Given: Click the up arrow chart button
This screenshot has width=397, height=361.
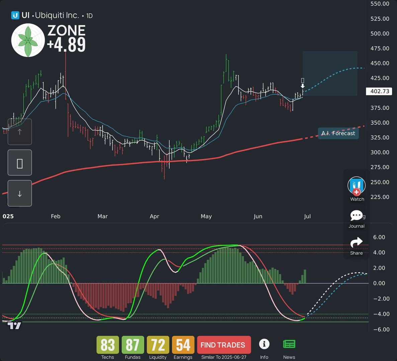Looking at the screenshot, I should [20, 132].
